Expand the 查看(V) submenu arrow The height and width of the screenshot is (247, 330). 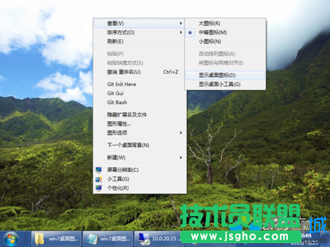(181, 24)
